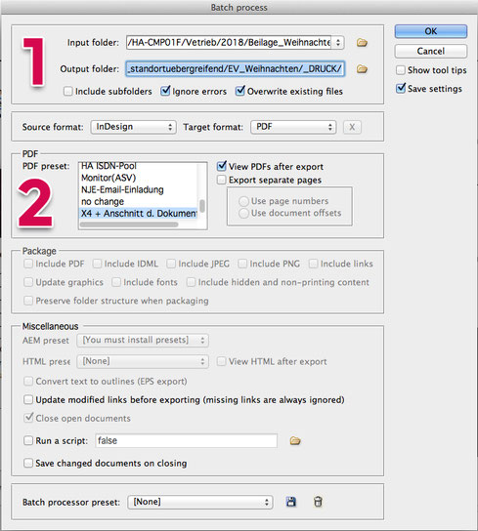
Task: Toggle View PDFs after export
Action: click(222, 166)
